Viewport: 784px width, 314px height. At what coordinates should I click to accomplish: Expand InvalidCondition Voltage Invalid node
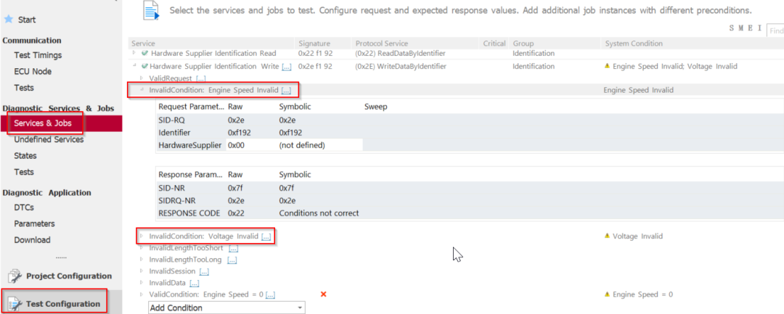click(x=142, y=236)
